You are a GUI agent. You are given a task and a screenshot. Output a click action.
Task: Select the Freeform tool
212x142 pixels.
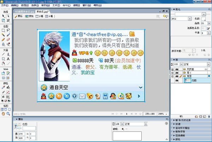4,63
